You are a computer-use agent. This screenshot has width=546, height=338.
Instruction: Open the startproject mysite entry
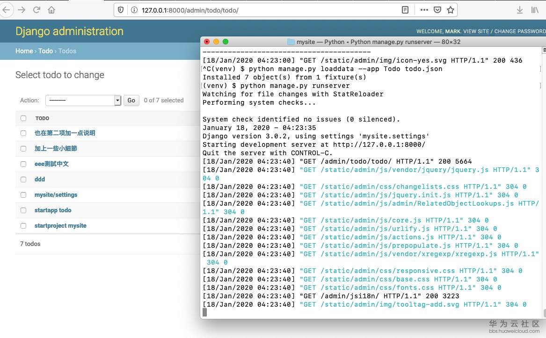tap(60, 225)
